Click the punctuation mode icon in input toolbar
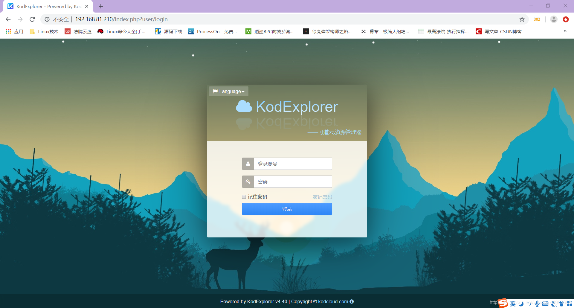Viewport: 574px width, 308px height. pyautogui.click(x=529, y=304)
